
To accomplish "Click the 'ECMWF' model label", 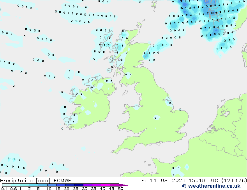I will pyautogui.click(x=63, y=181).
